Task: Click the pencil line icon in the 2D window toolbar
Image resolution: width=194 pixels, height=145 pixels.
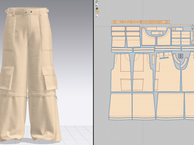Action: click(x=97, y=1)
